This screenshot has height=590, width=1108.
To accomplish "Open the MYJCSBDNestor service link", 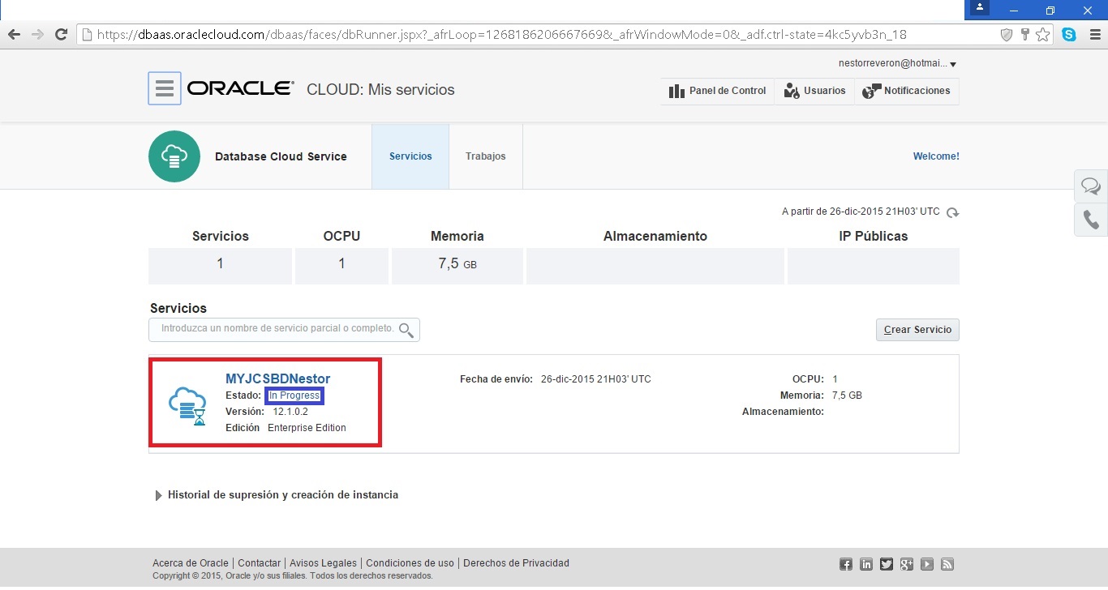I will (x=277, y=378).
